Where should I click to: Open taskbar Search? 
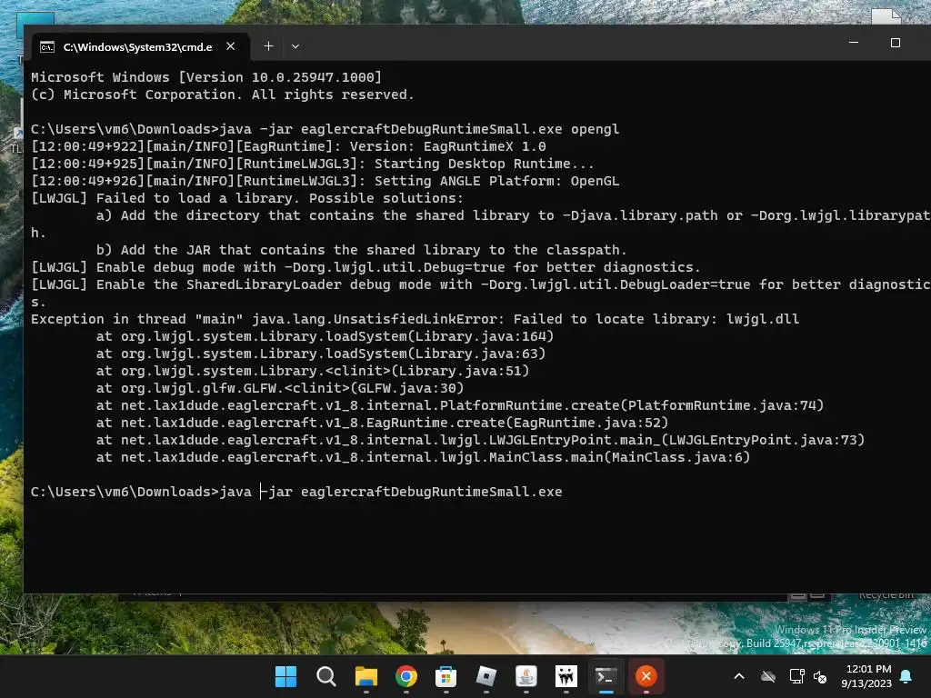click(326, 676)
